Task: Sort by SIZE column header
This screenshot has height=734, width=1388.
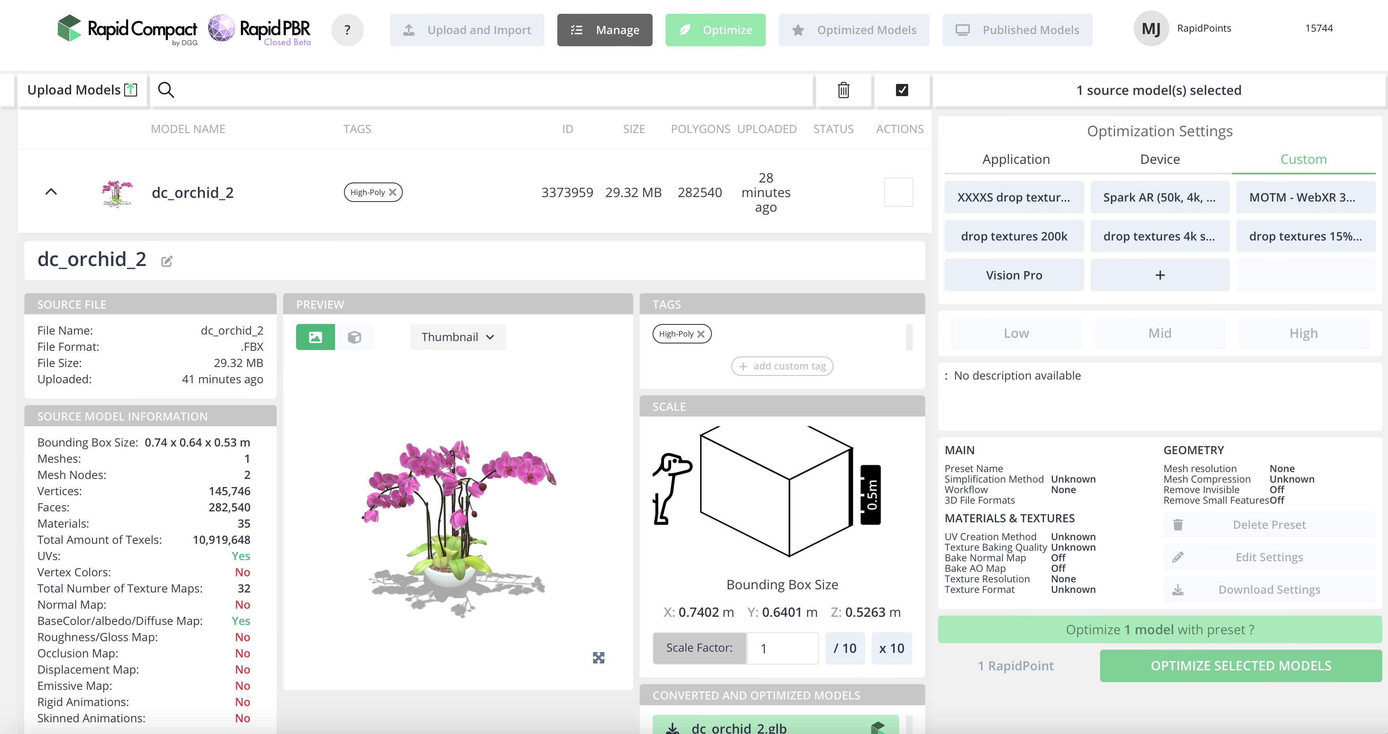Action: (634, 129)
